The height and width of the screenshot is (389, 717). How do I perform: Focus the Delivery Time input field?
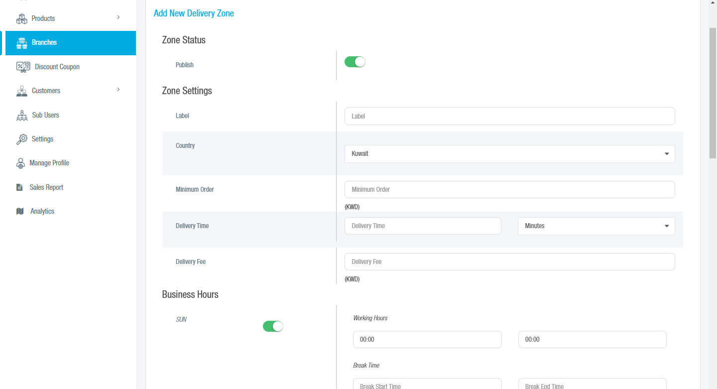[423, 226]
